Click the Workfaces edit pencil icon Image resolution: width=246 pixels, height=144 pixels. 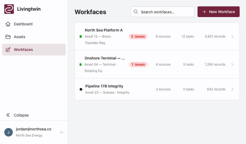[8, 50]
